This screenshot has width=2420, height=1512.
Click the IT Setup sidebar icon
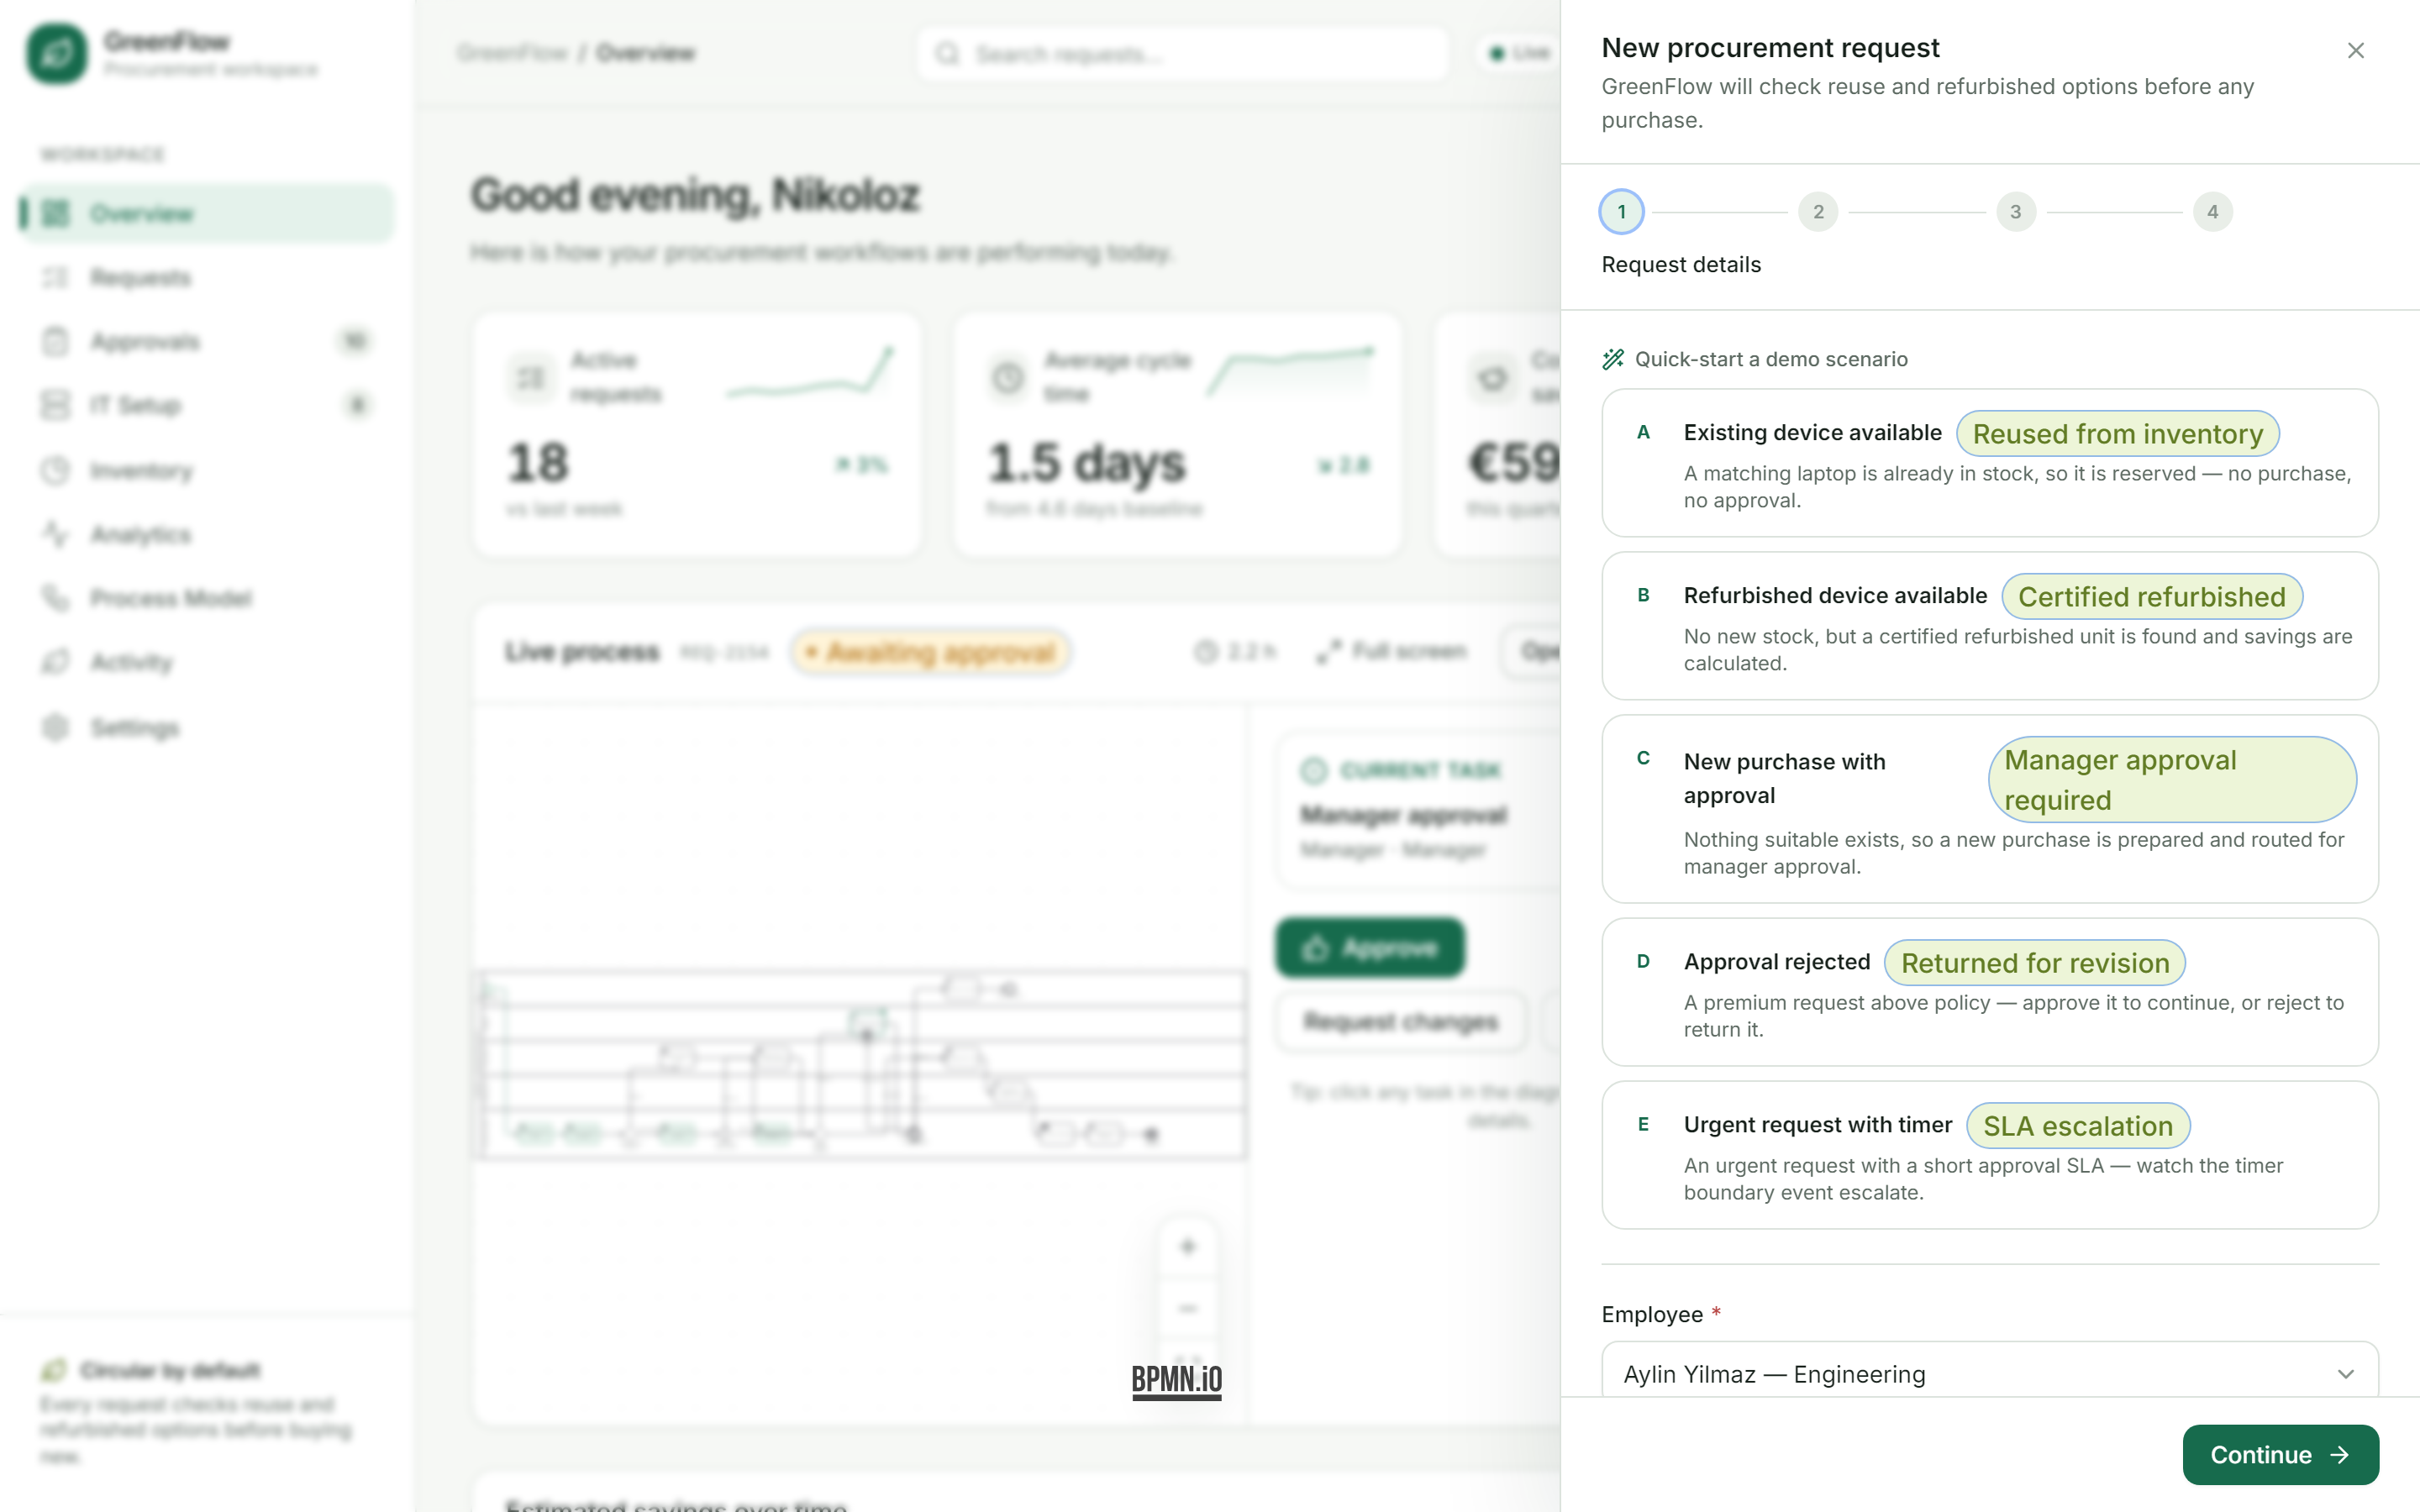tap(56, 405)
